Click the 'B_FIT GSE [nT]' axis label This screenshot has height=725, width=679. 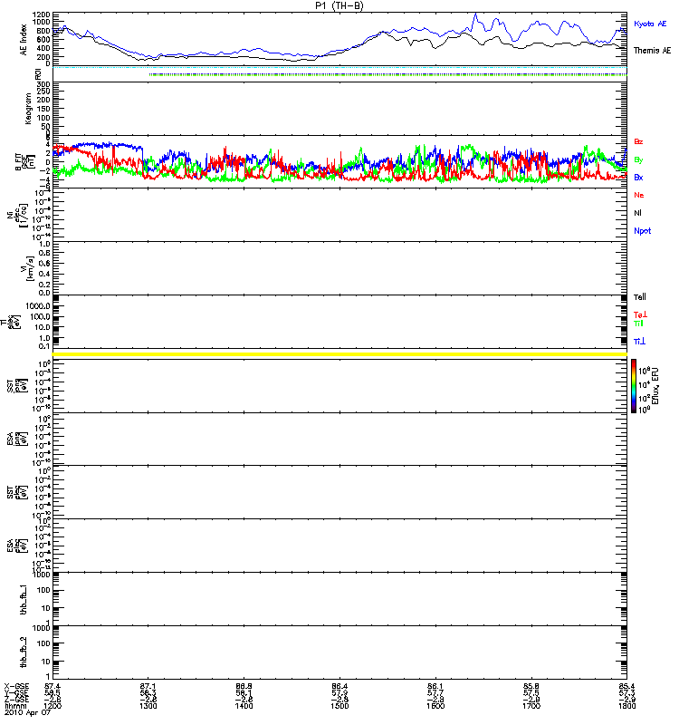25,161
